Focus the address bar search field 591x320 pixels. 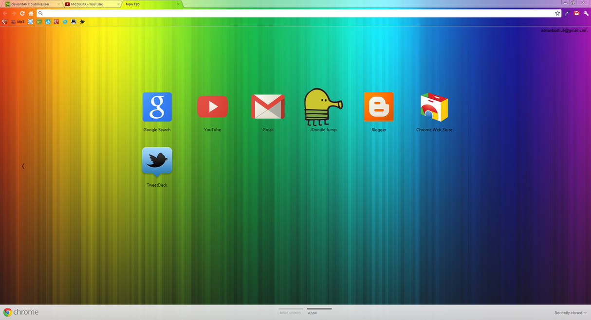[299, 13]
